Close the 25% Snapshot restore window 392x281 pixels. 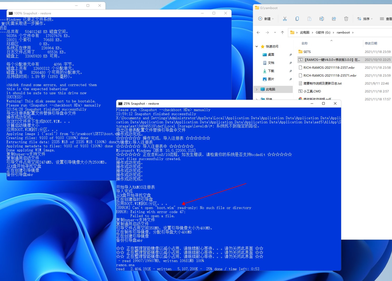(x=335, y=103)
